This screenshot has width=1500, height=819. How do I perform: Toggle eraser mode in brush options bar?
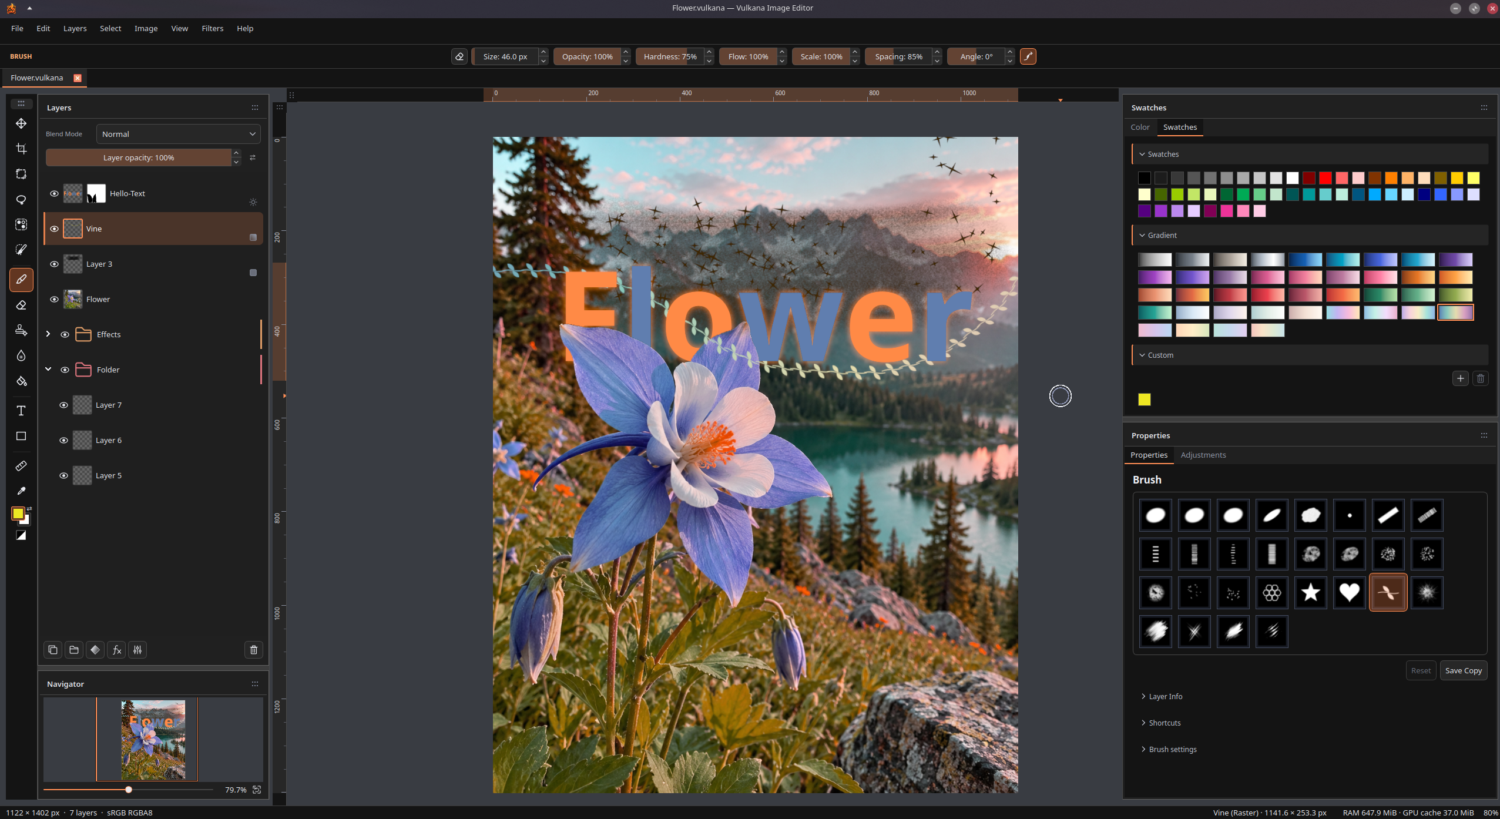[459, 56]
